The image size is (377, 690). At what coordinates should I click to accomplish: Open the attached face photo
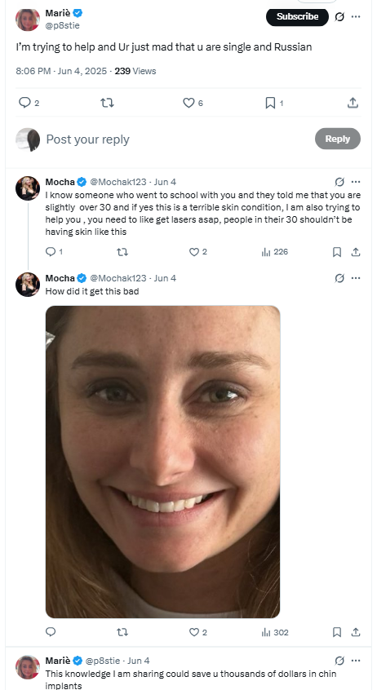coord(163,462)
